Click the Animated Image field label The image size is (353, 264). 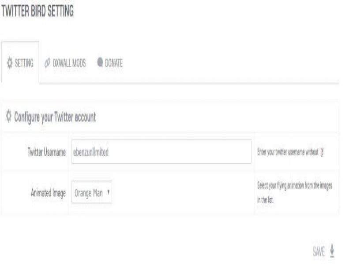(x=48, y=193)
